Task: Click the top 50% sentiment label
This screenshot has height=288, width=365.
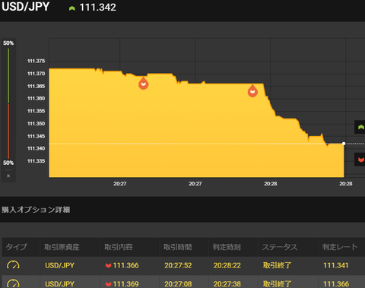Action: coord(8,43)
